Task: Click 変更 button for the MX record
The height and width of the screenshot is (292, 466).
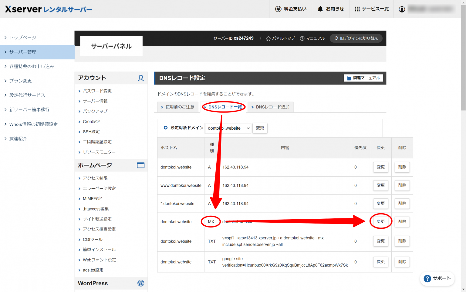Action: point(380,221)
